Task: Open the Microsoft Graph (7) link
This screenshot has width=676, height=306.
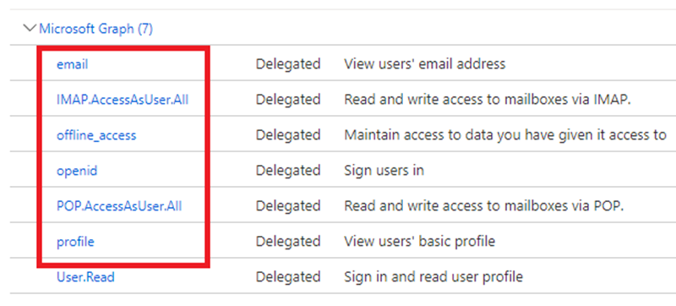Action: click(95, 29)
